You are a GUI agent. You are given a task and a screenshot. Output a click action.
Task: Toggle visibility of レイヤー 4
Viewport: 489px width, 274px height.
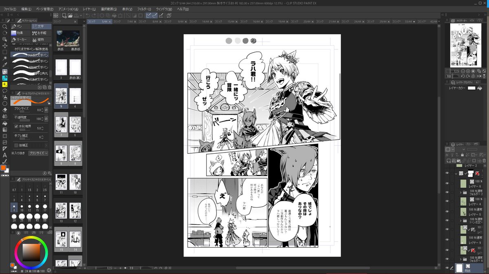[x=447, y=202]
